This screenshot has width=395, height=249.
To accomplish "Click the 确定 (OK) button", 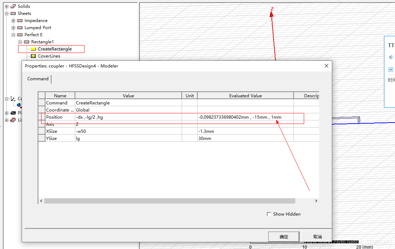I will pos(284,237).
